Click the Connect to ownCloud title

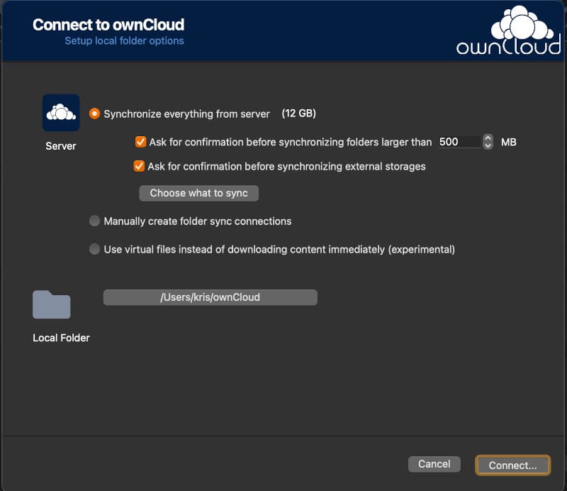click(x=108, y=25)
